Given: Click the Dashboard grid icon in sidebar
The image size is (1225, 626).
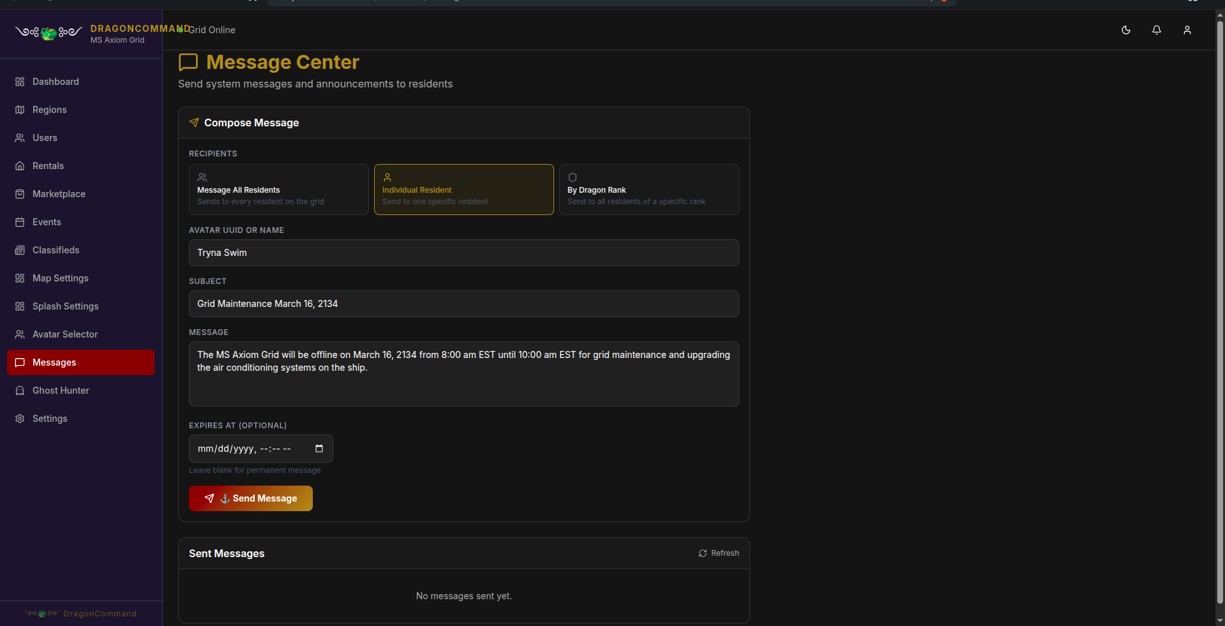Looking at the screenshot, I should (x=20, y=82).
